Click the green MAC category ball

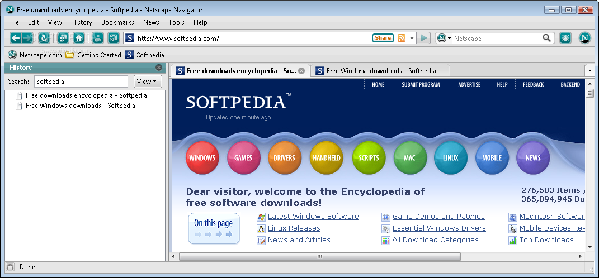click(x=410, y=157)
